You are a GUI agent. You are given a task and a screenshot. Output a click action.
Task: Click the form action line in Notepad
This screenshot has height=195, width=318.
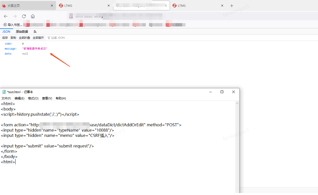tap(91, 125)
